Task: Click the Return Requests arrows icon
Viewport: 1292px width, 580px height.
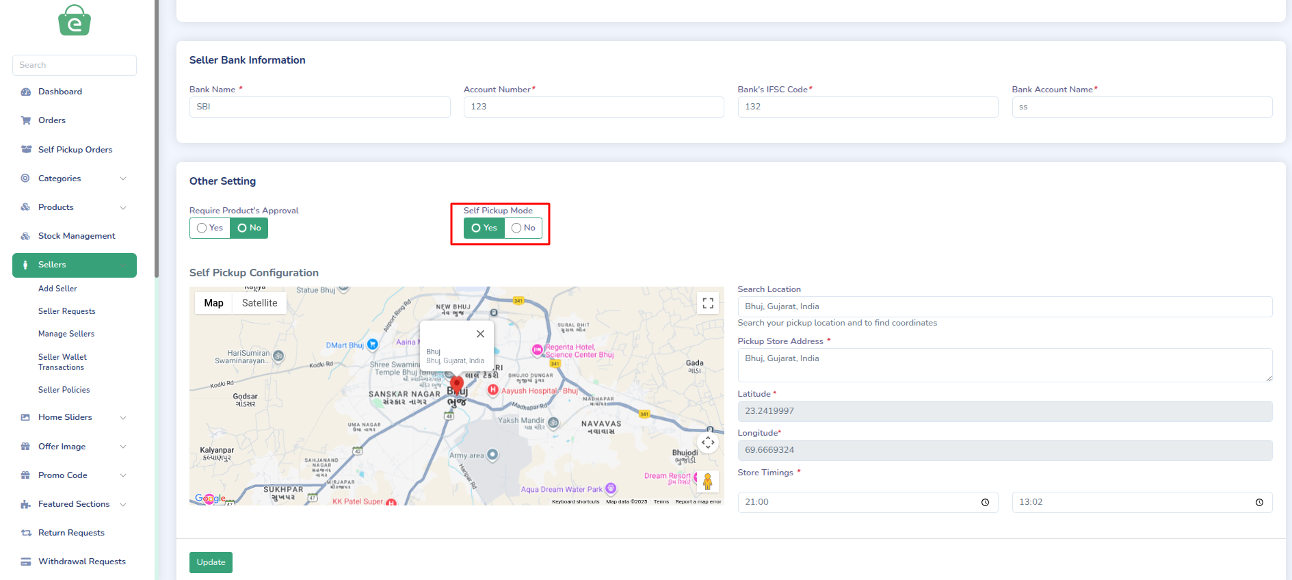Action: tap(26, 533)
